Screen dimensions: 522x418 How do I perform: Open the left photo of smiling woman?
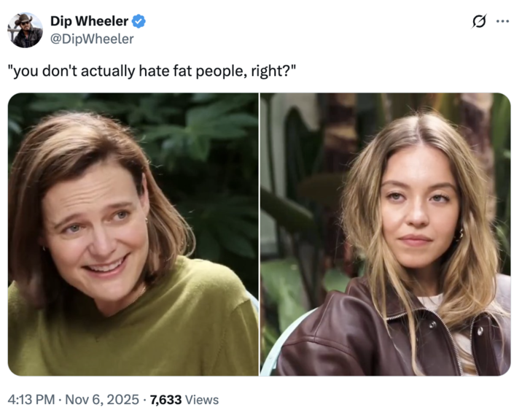point(133,233)
